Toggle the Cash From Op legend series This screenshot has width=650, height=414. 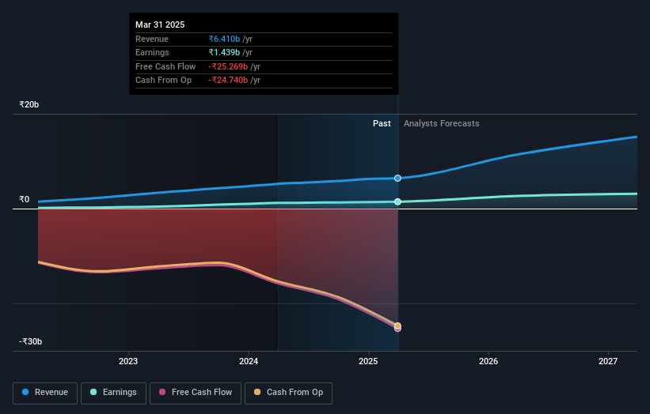point(288,393)
